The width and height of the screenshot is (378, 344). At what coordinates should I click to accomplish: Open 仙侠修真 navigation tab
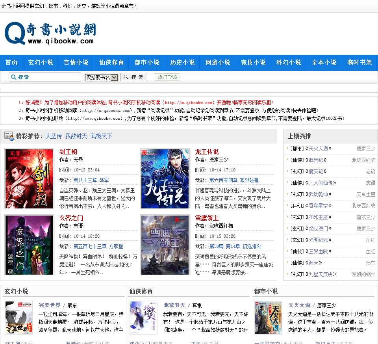pyautogui.click(x=111, y=63)
